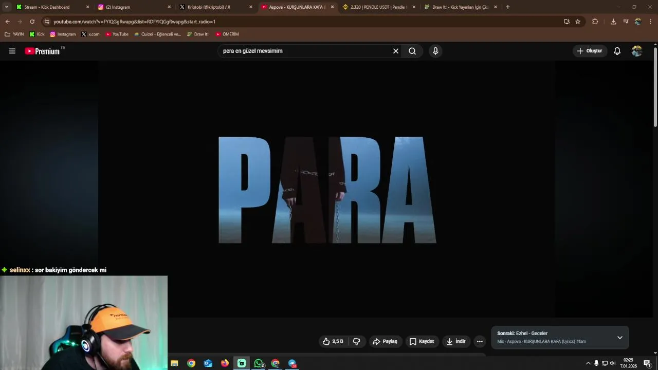658x370 pixels.
Task: Save video using Kaydet button
Action: pos(422,341)
